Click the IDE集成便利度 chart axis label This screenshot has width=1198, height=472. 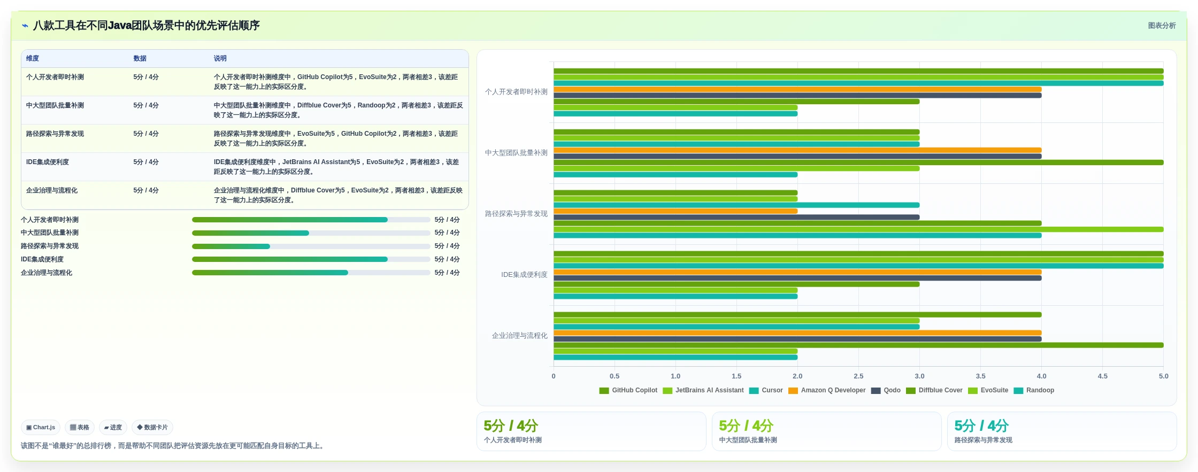(x=524, y=275)
